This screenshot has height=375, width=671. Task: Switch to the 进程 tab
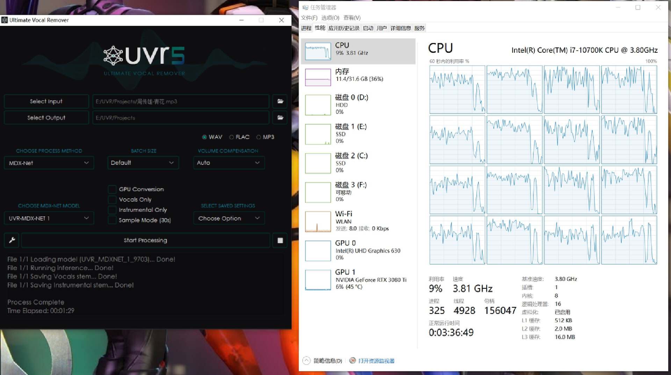[x=306, y=28]
